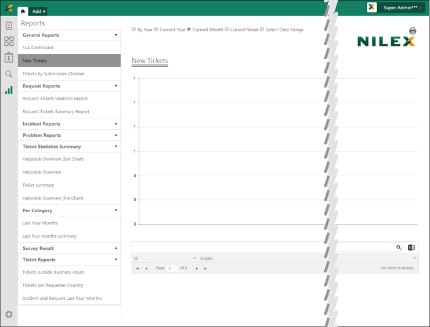Click the printer icon above the logo

pos(413,31)
